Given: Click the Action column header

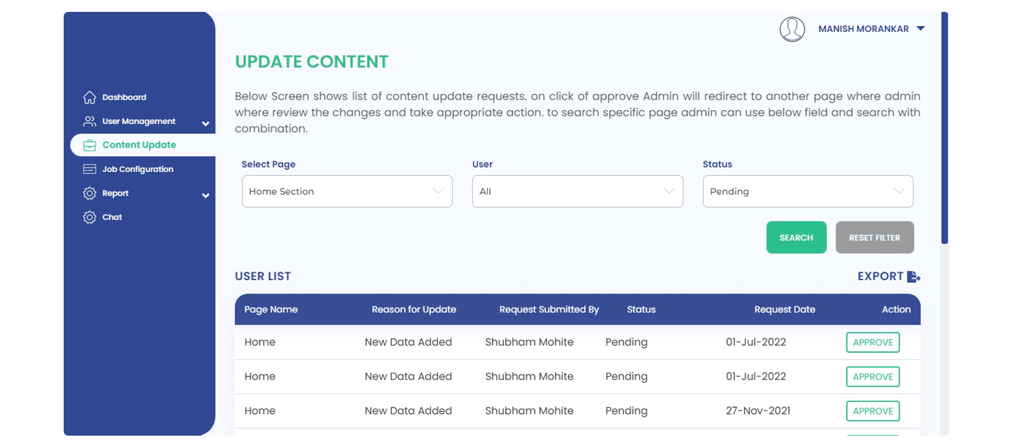Looking at the screenshot, I should point(896,309).
